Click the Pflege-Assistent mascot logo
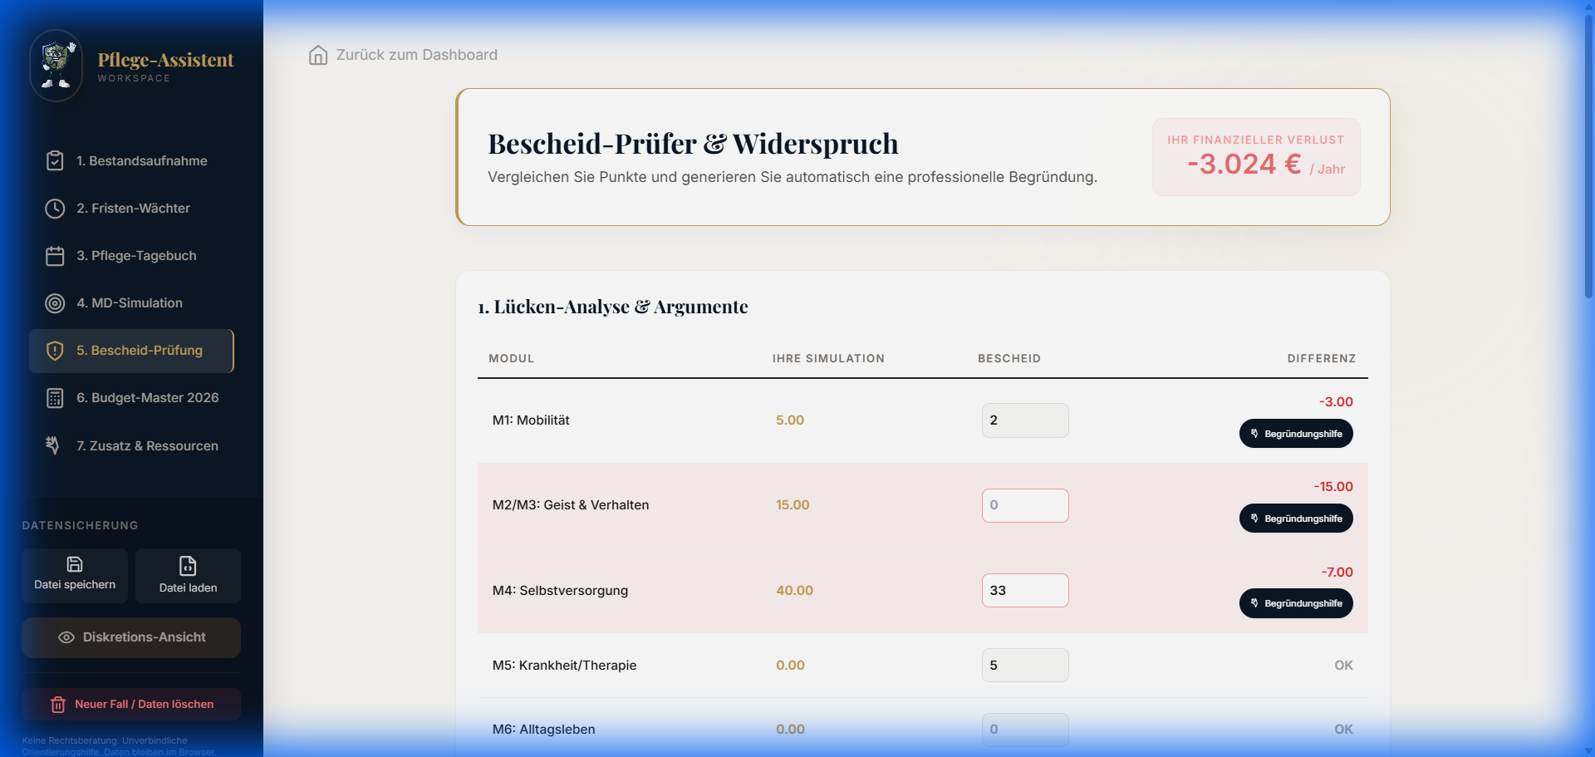This screenshot has height=757, width=1595. tap(56, 66)
